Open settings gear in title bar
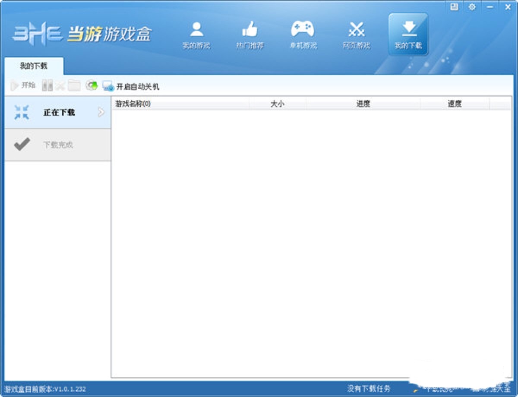Image resolution: width=518 pixels, height=397 pixels. point(472,7)
